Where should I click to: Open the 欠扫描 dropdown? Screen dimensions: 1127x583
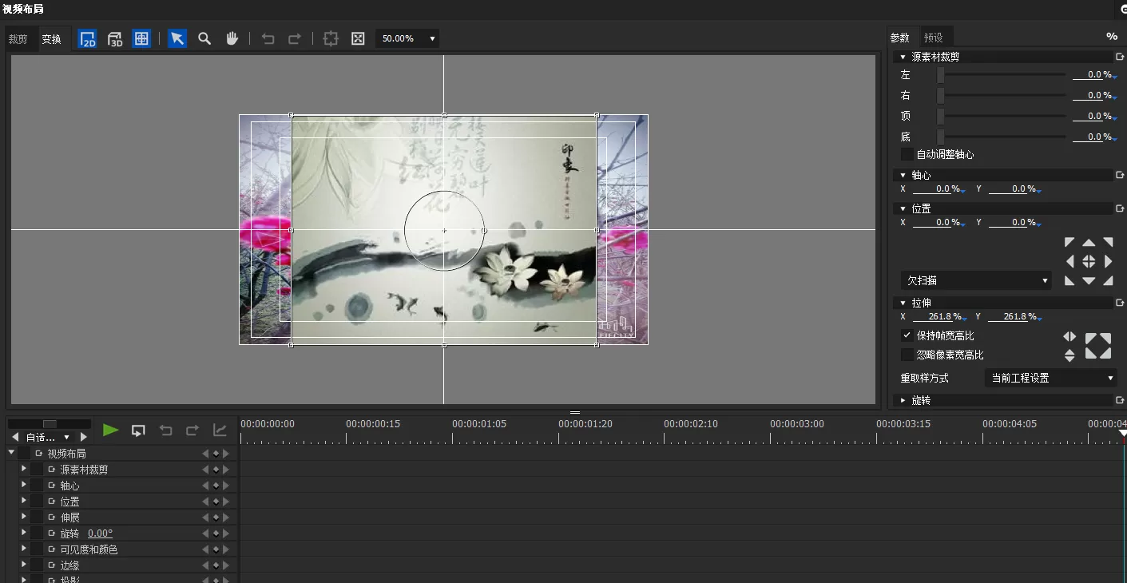tap(976, 281)
